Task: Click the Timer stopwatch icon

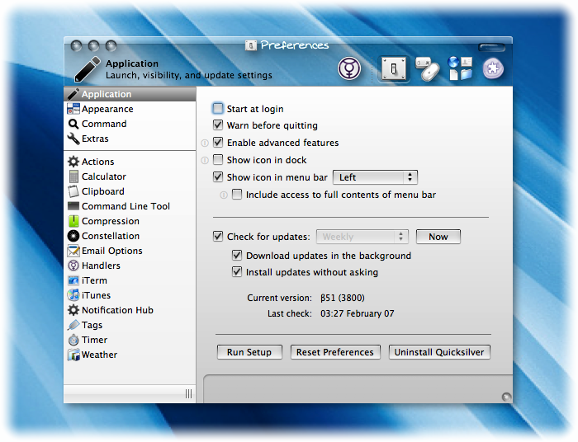Action: 73,340
